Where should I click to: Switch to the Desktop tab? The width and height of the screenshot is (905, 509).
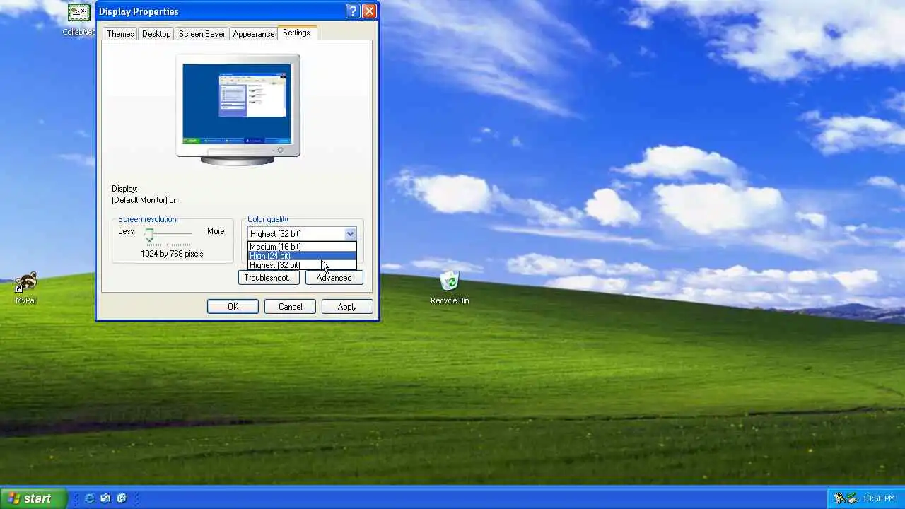(156, 34)
